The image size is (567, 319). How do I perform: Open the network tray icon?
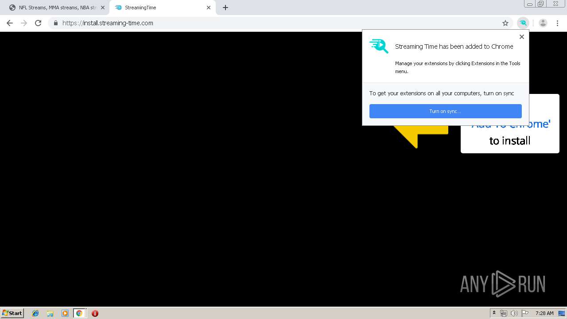click(504, 313)
